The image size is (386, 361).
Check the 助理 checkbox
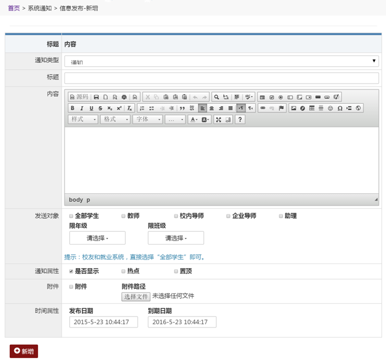pos(281,216)
